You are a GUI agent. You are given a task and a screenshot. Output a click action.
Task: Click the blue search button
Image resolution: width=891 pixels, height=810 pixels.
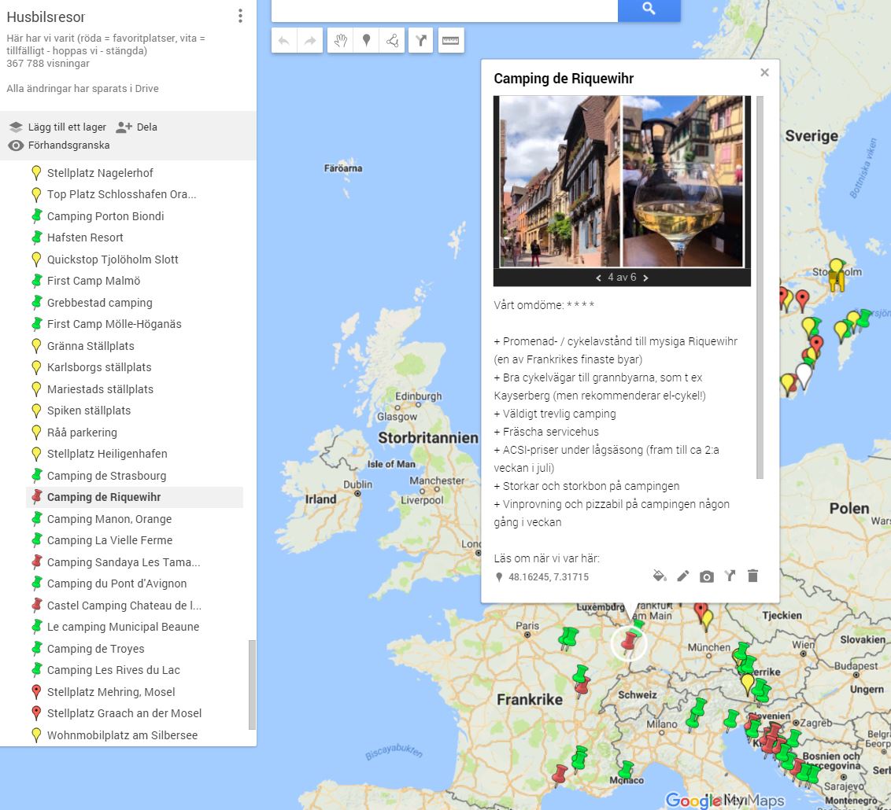(649, 9)
